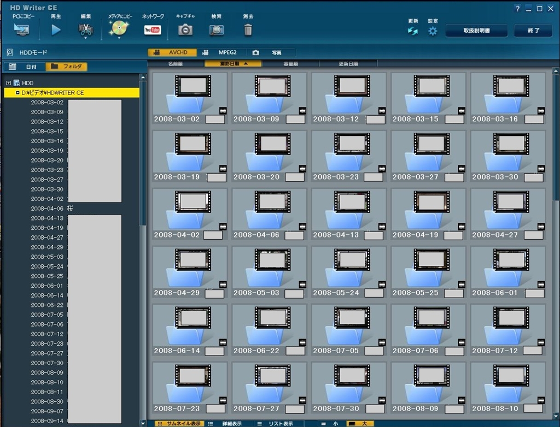Select the 2008-04-06 folder thumbnail

pyautogui.click(x=269, y=213)
